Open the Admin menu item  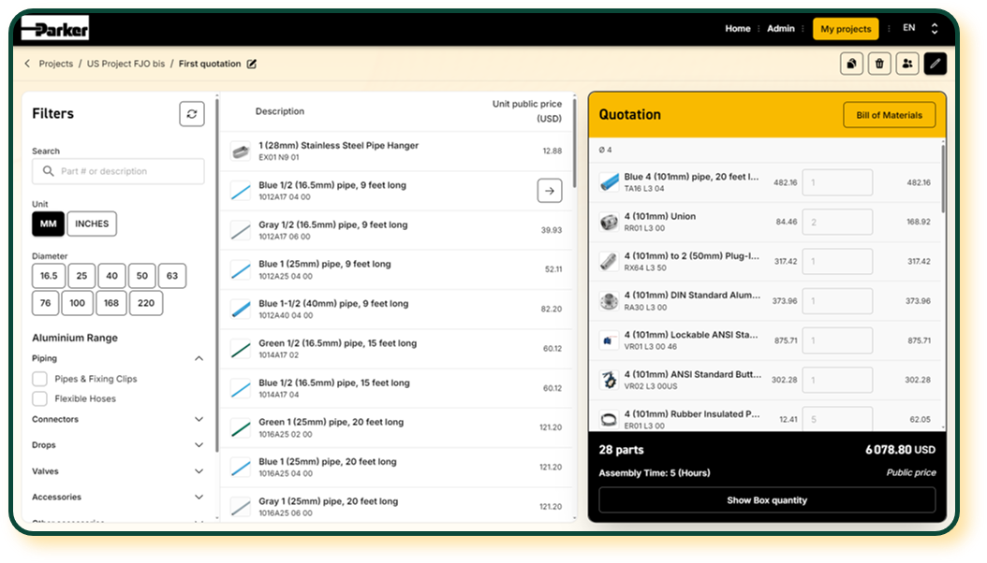pos(780,29)
